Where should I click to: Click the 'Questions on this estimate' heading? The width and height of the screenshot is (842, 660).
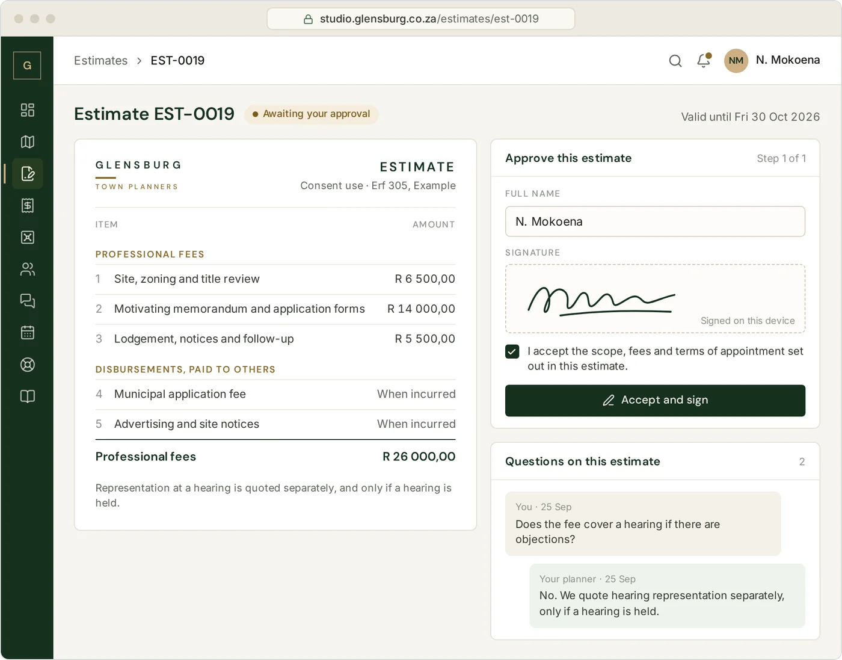click(x=583, y=461)
